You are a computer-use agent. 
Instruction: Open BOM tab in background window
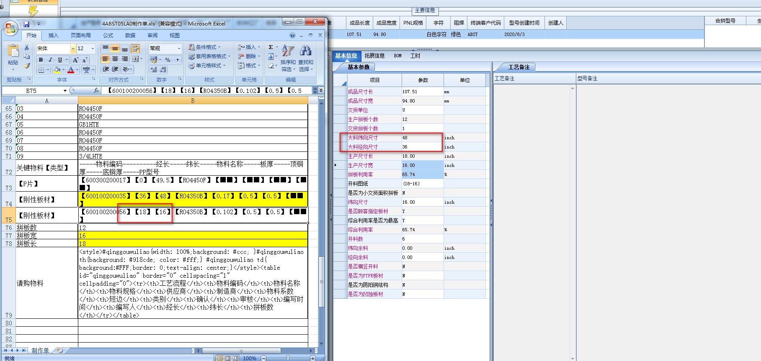(397, 56)
